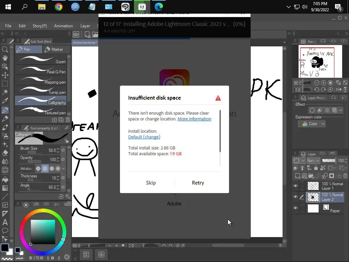Select the Fill bucket tool

(x=5, y=179)
